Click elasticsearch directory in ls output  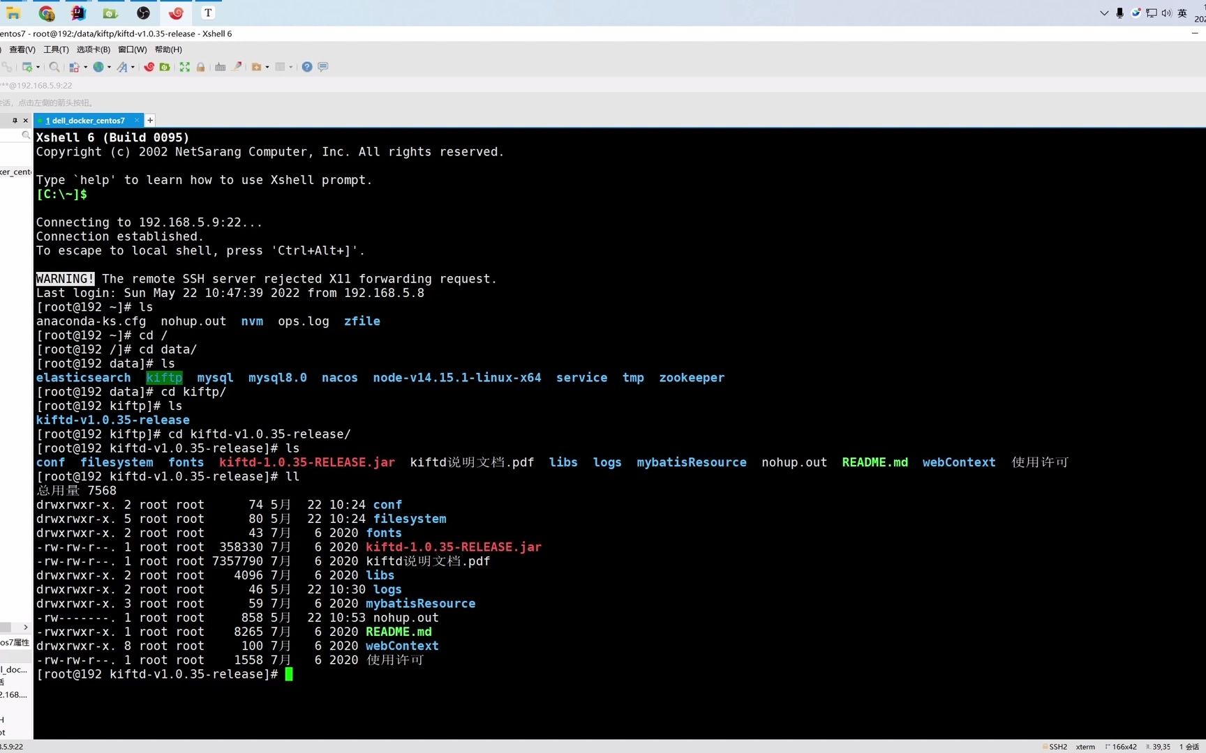83,378
